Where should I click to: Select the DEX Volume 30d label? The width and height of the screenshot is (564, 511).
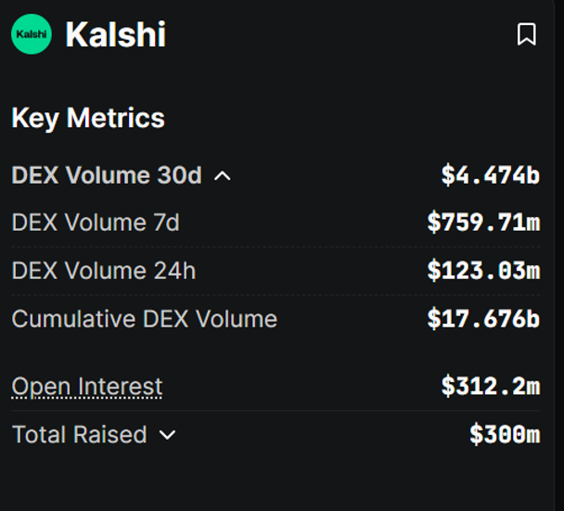point(106,175)
